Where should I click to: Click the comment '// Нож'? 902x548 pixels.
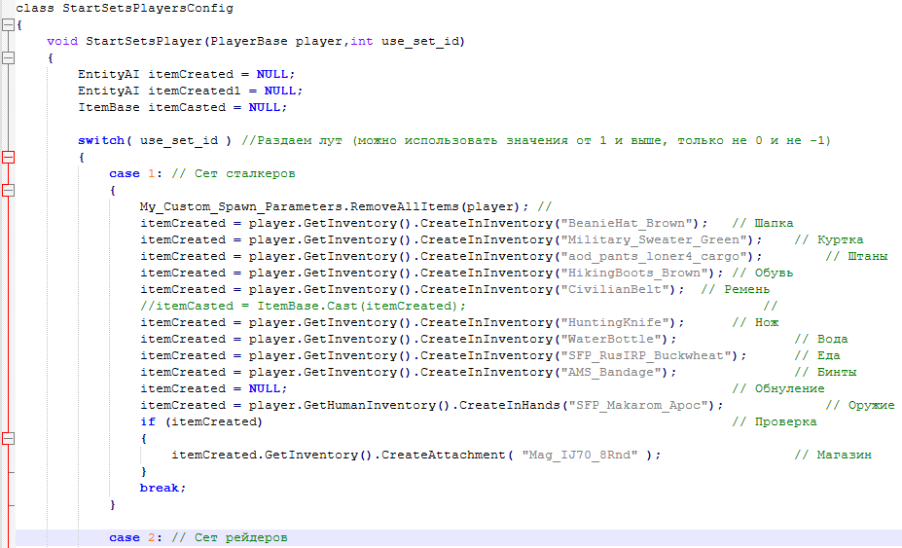(755, 323)
